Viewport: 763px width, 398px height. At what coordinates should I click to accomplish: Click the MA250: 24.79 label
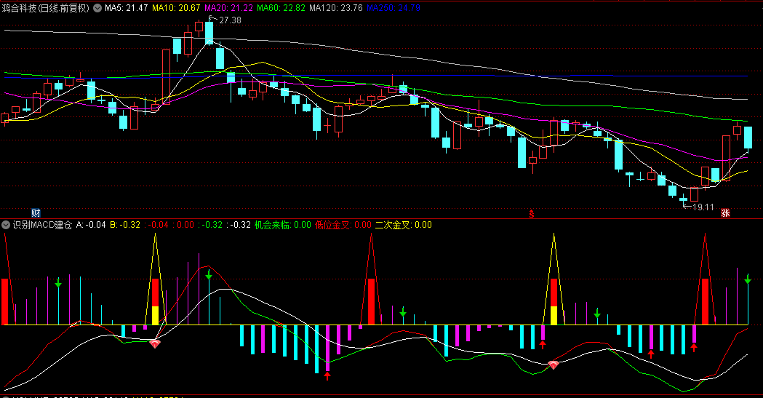pyautogui.click(x=394, y=8)
